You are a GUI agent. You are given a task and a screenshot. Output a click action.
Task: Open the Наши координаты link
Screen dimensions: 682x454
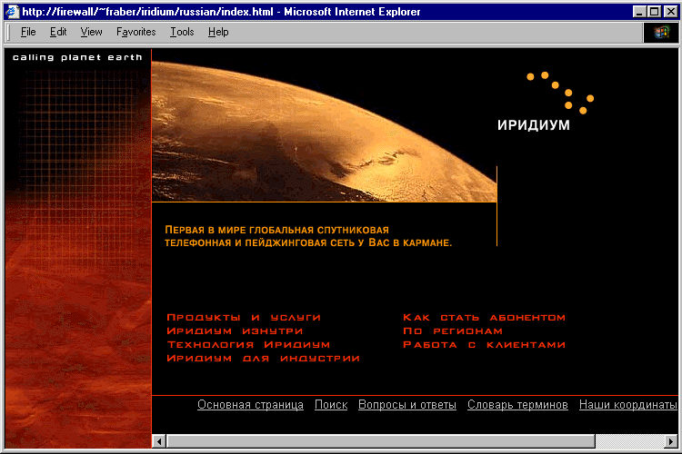(628, 405)
